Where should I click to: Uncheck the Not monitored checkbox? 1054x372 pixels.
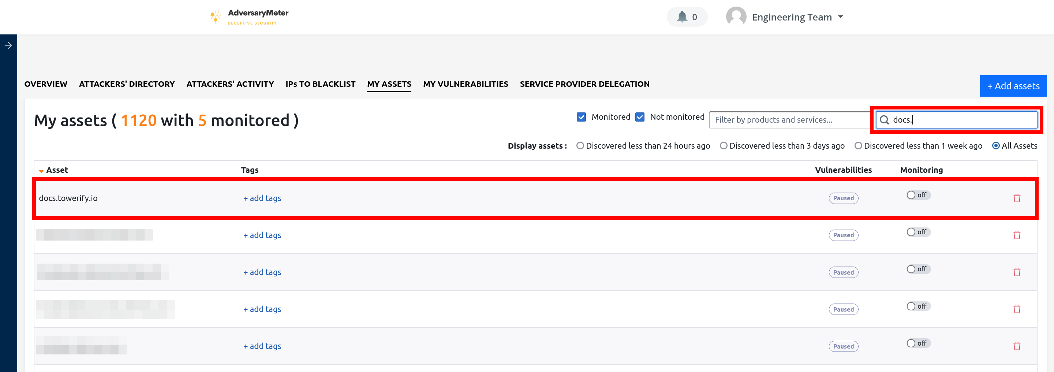[639, 117]
